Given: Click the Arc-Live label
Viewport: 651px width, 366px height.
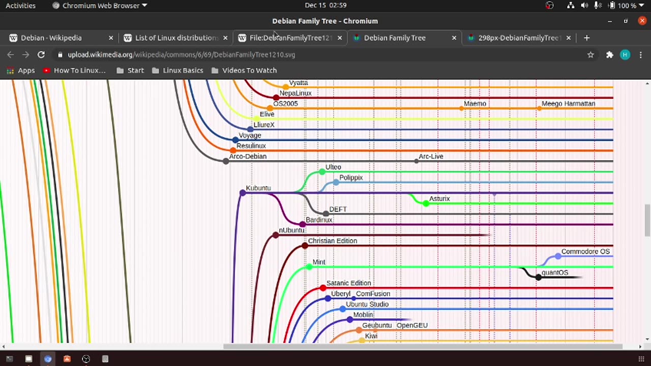Looking at the screenshot, I should (431, 157).
